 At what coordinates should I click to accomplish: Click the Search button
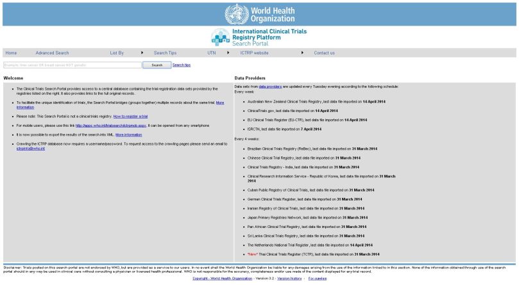(x=157, y=65)
